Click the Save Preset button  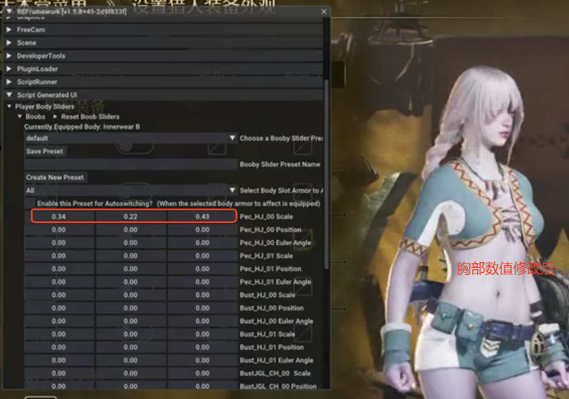[45, 151]
